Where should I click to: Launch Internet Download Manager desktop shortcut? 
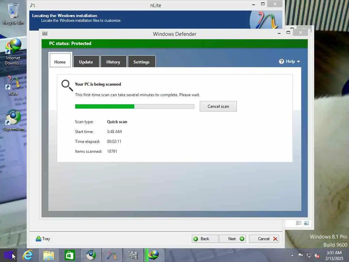13,52
